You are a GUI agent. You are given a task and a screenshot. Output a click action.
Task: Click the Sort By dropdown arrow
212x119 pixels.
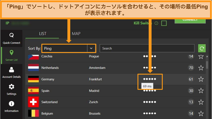pyautogui.click(x=91, y=48)
